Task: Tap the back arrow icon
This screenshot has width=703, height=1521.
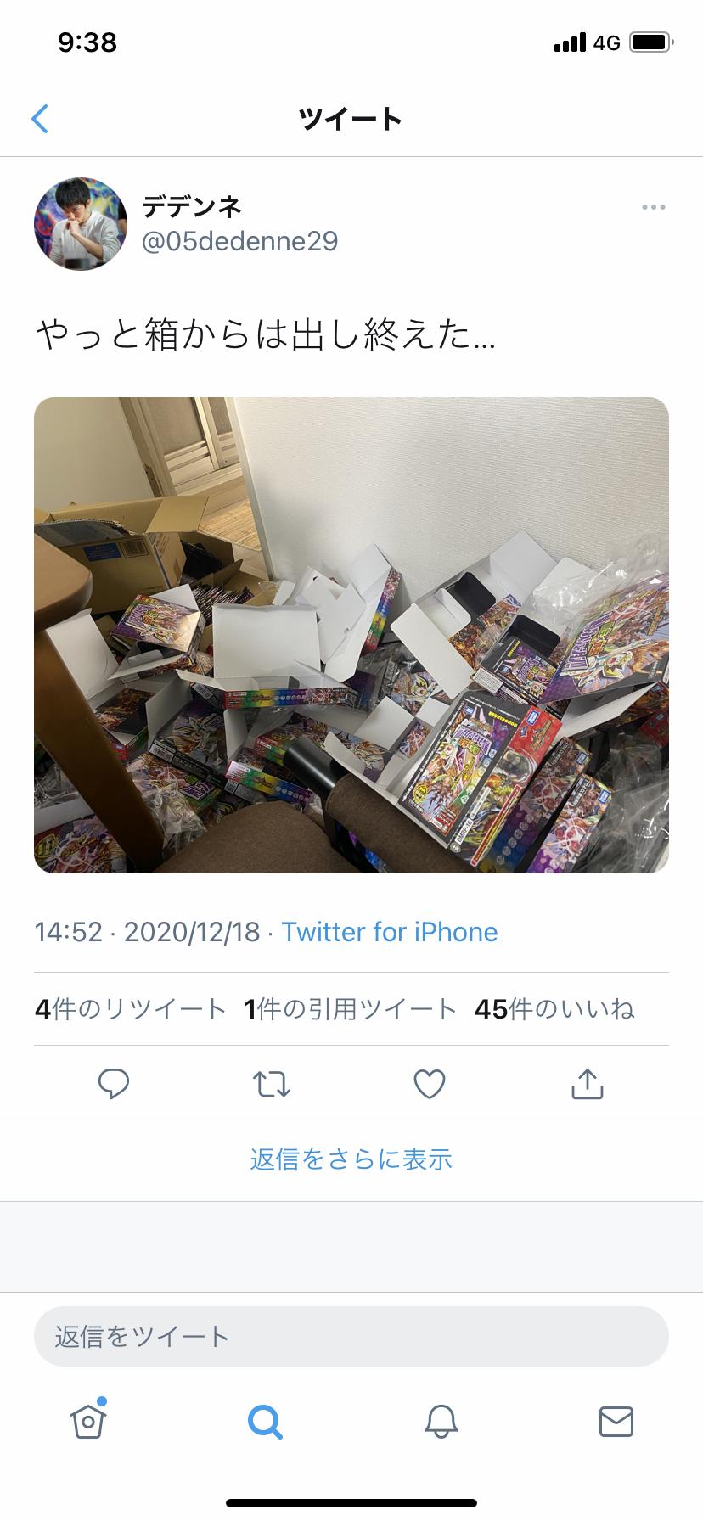Action: point(40,119)
